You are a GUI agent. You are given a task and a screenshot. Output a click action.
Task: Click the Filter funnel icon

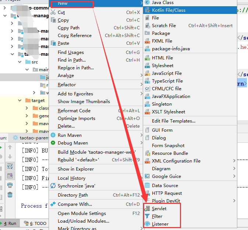pos(147,216)
